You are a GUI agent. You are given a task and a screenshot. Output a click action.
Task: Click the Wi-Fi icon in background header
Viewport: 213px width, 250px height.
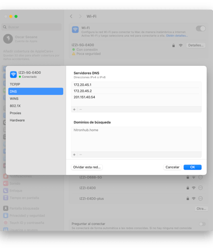click(x=76, y=30)
